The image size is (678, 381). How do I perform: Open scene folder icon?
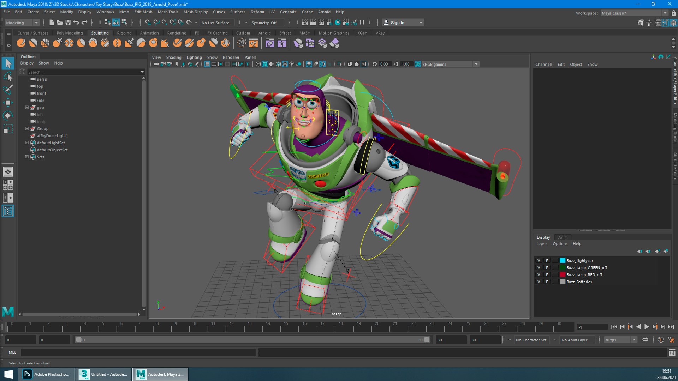tap(60, 23)
